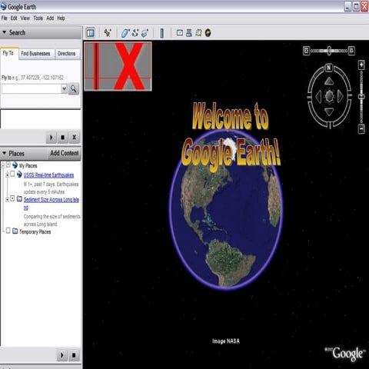
Task: Click the Places panel play tour button
Action: [61, 355]
